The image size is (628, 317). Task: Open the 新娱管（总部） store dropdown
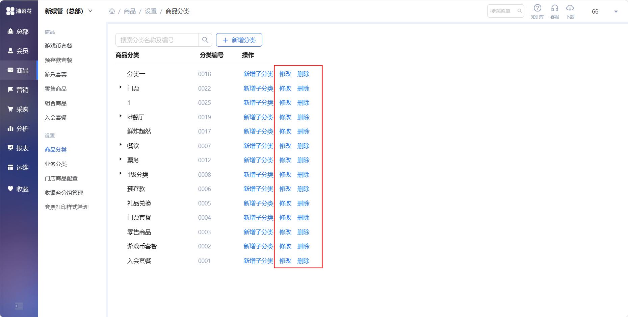(x=69, y=11)
